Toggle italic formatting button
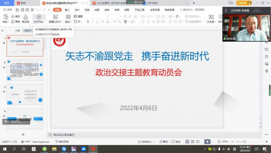The width and height of the screenshot is (271, 153). 93,22
